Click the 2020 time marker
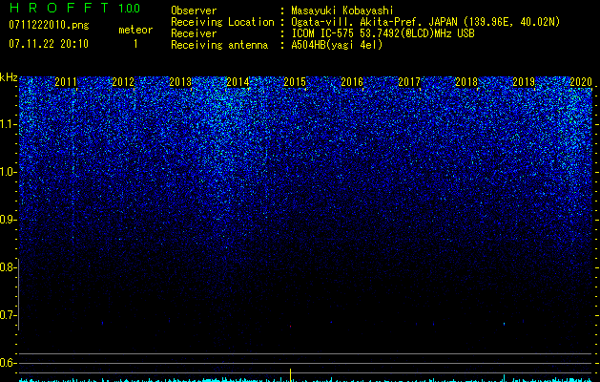 581,82
